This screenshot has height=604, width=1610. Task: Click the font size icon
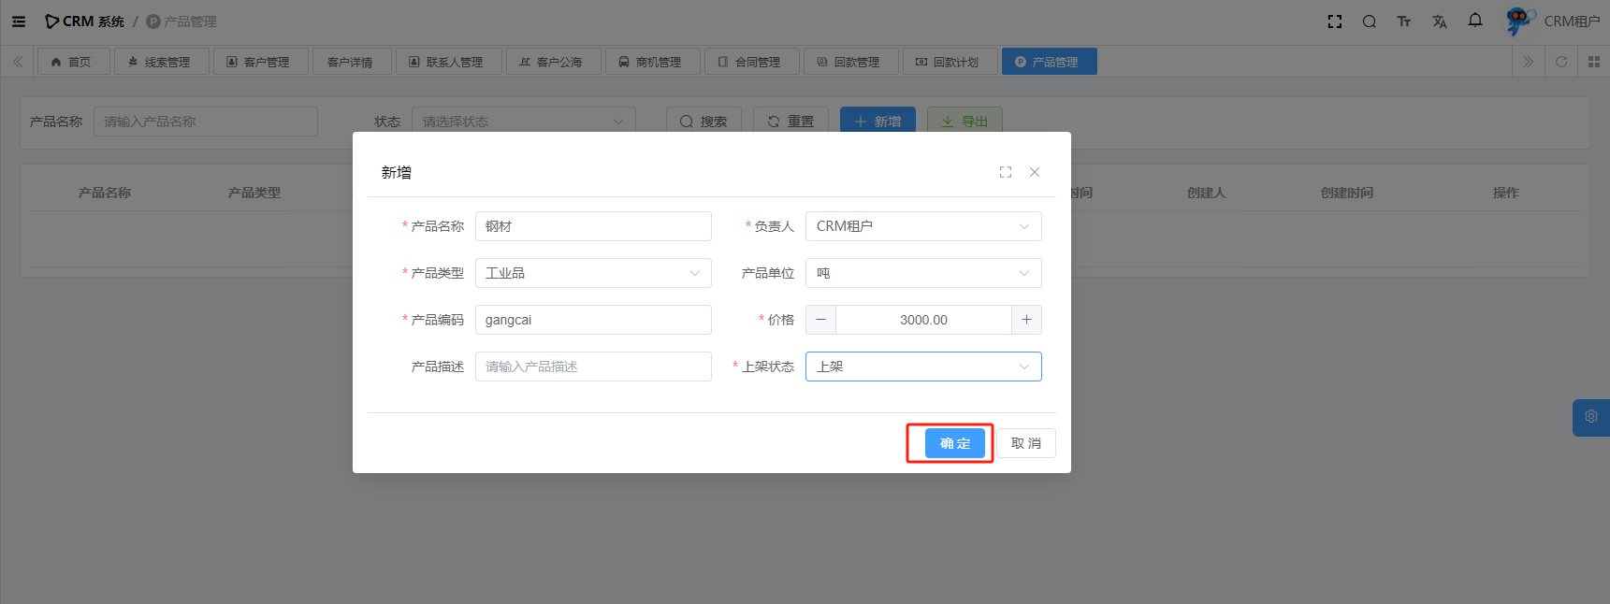tap(1403, 22)
